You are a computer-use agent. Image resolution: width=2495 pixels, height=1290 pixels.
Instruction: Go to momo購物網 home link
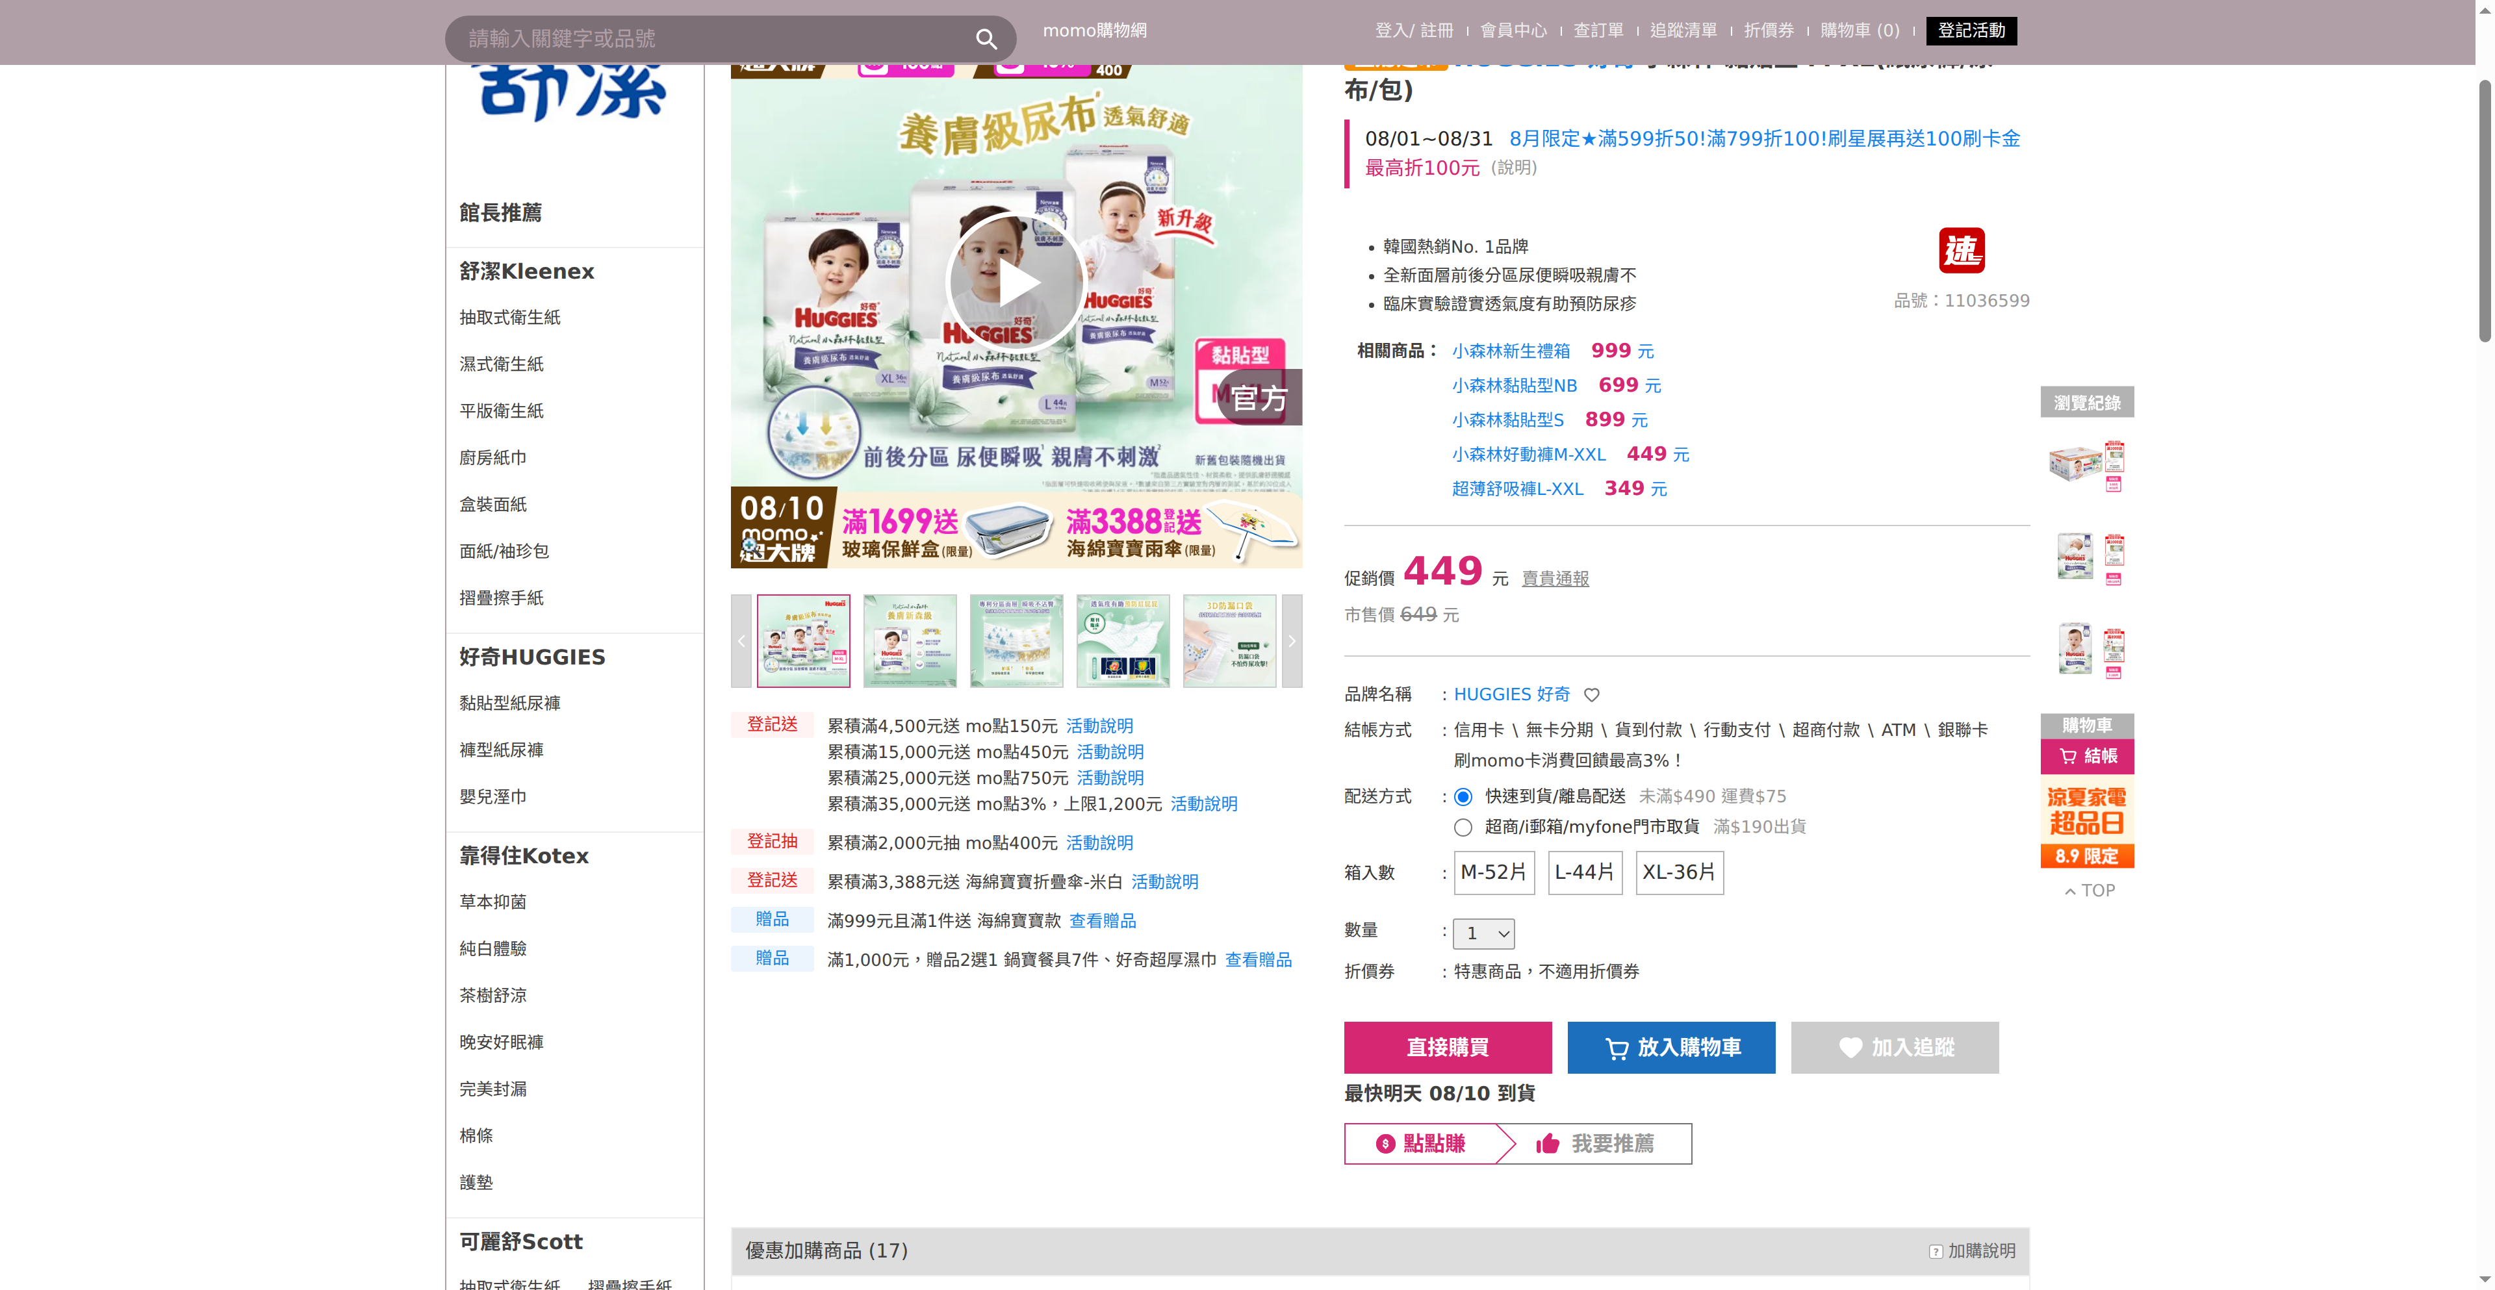(1094, 31)
